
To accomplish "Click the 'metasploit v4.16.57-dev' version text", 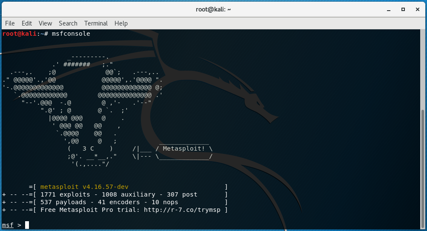I will click(x=84, y=187).
